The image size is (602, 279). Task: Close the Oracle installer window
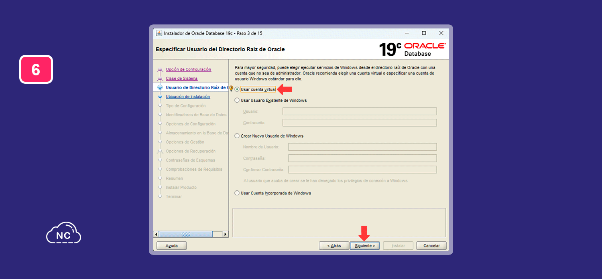pos(441,33)
